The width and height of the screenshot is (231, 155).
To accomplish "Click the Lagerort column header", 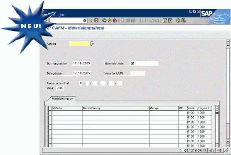I will point(205,108).
